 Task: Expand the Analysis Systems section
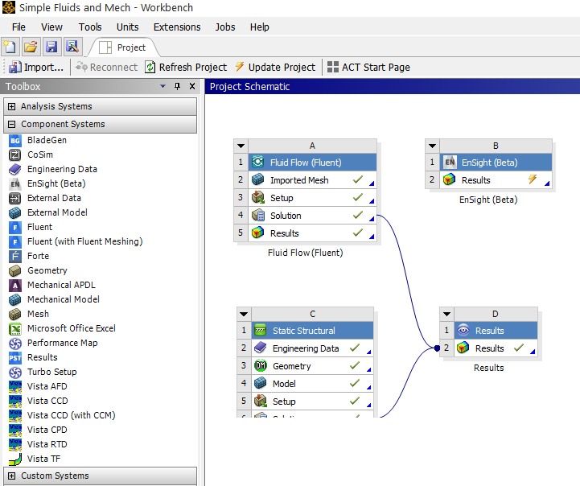tap(12, 106)
